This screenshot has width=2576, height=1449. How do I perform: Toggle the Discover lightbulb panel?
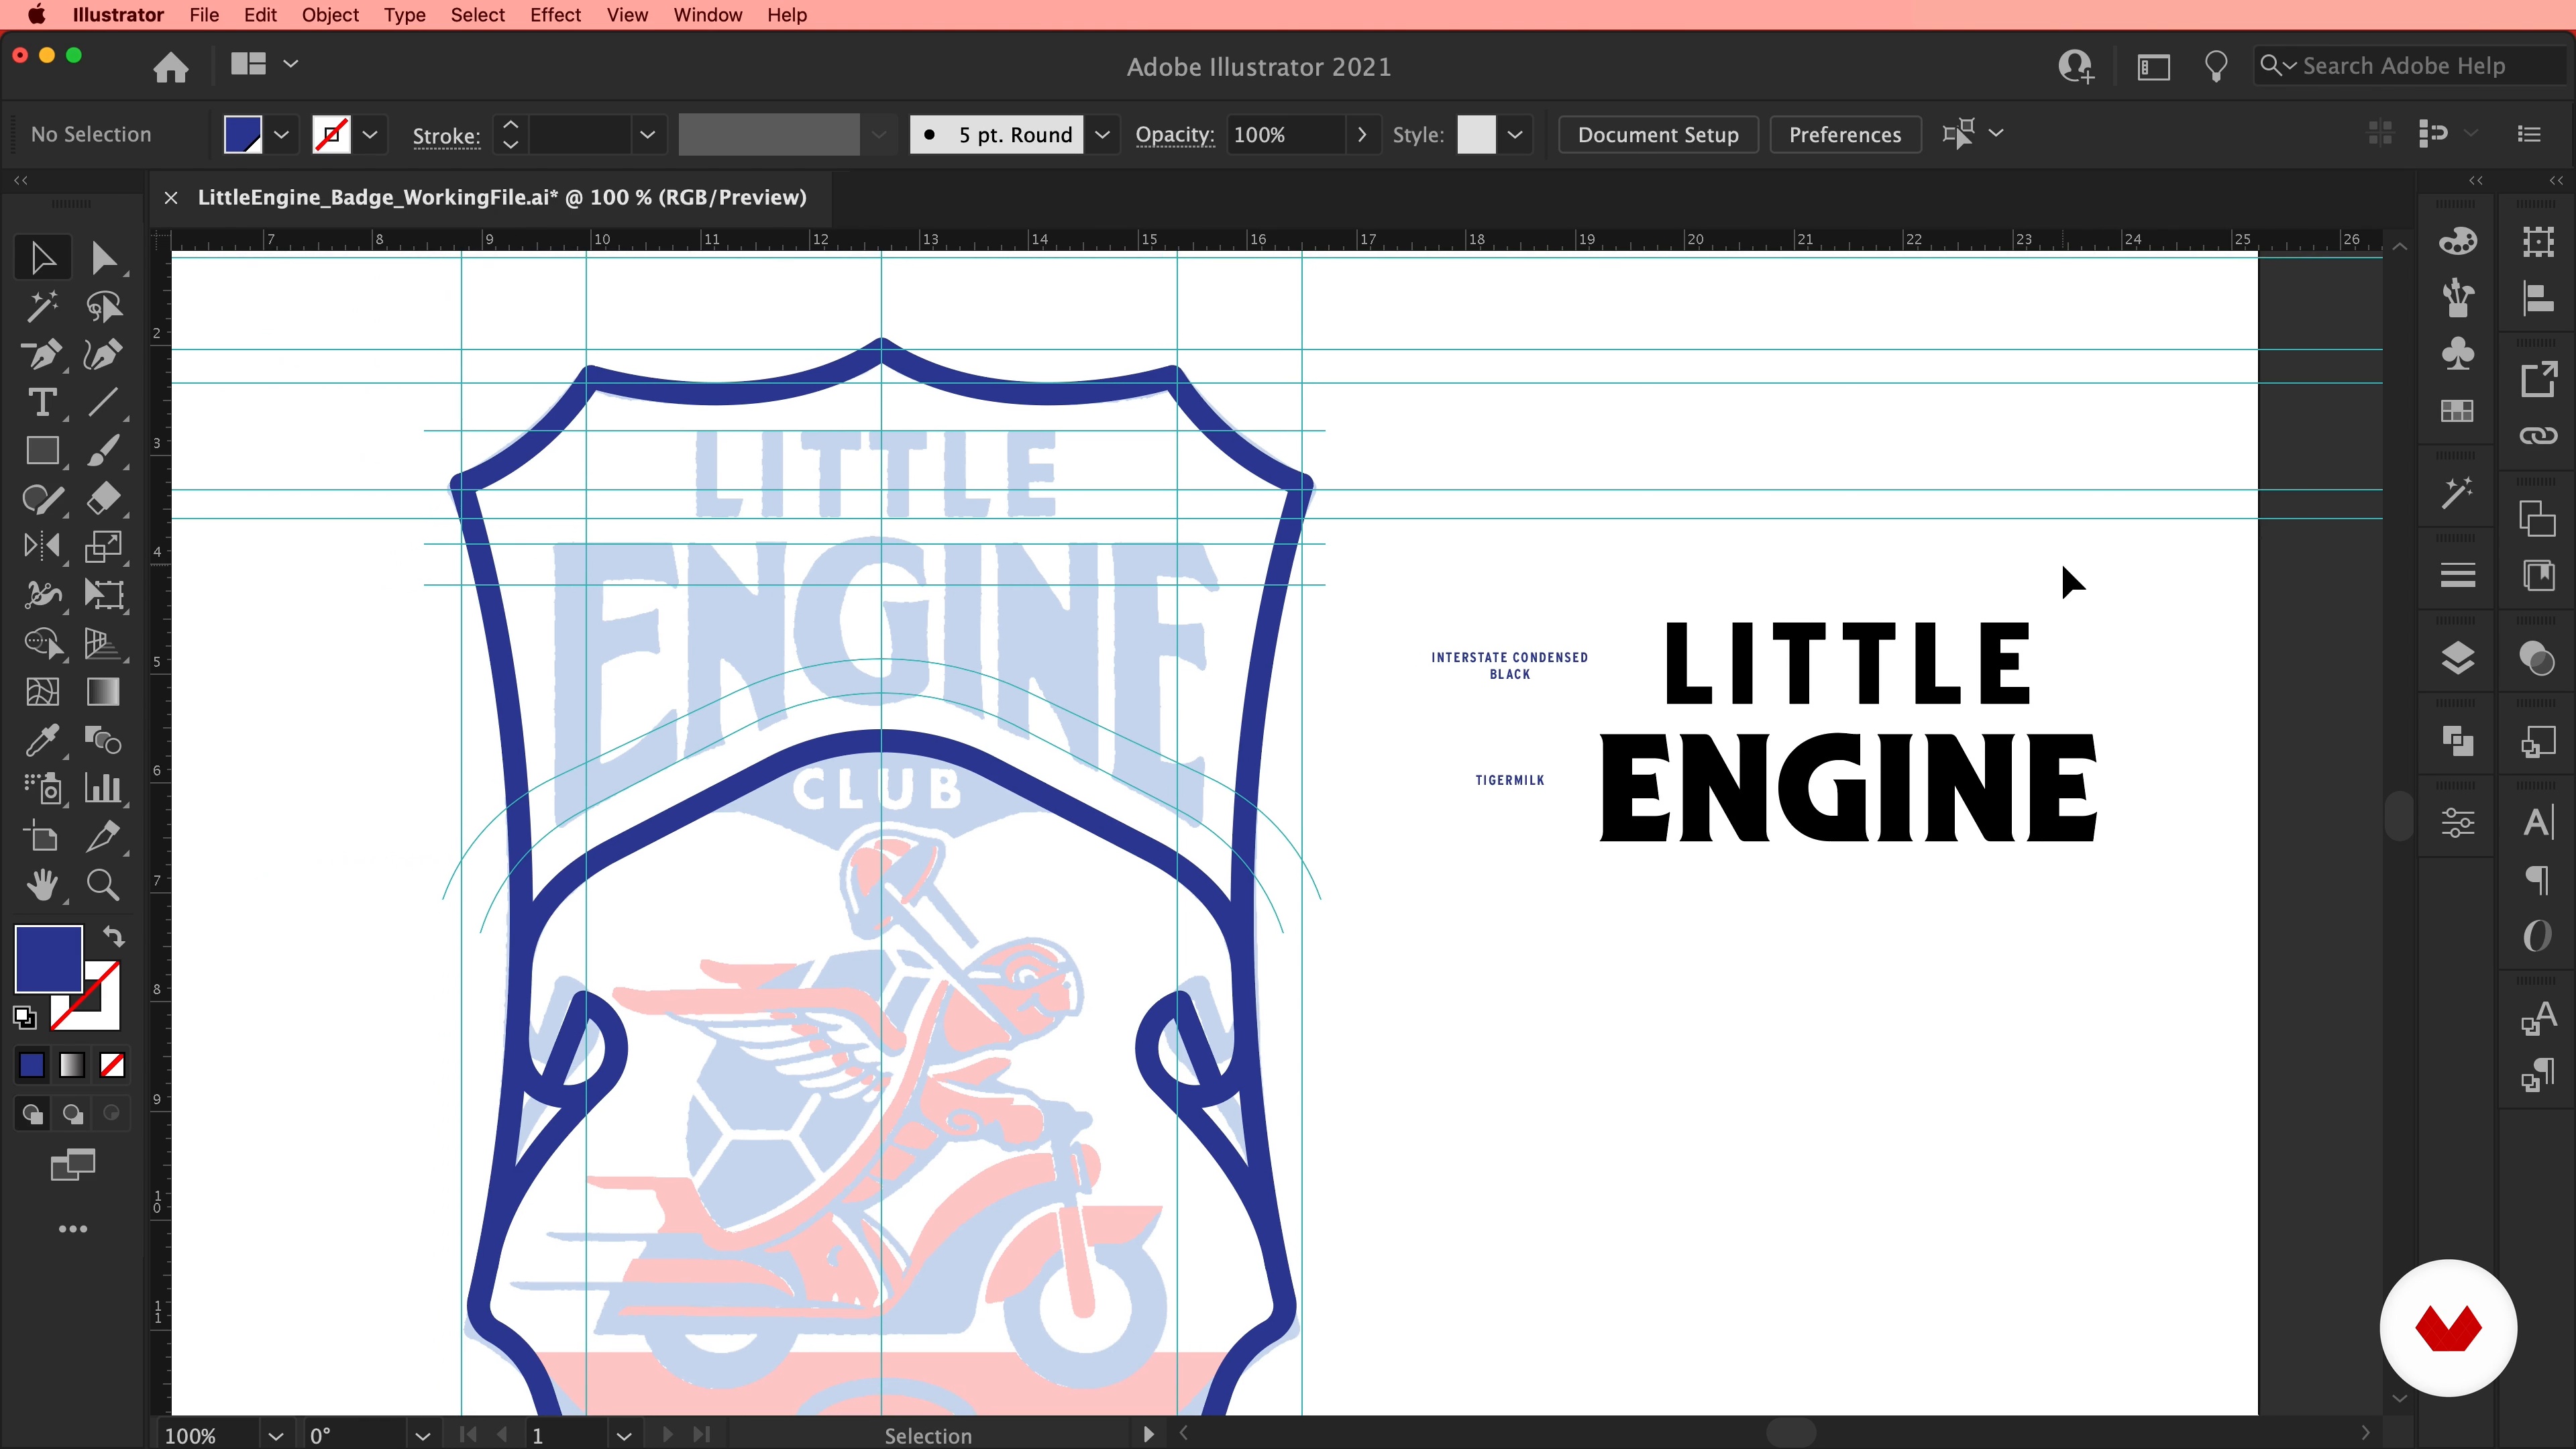click(x=2216, y=66)
